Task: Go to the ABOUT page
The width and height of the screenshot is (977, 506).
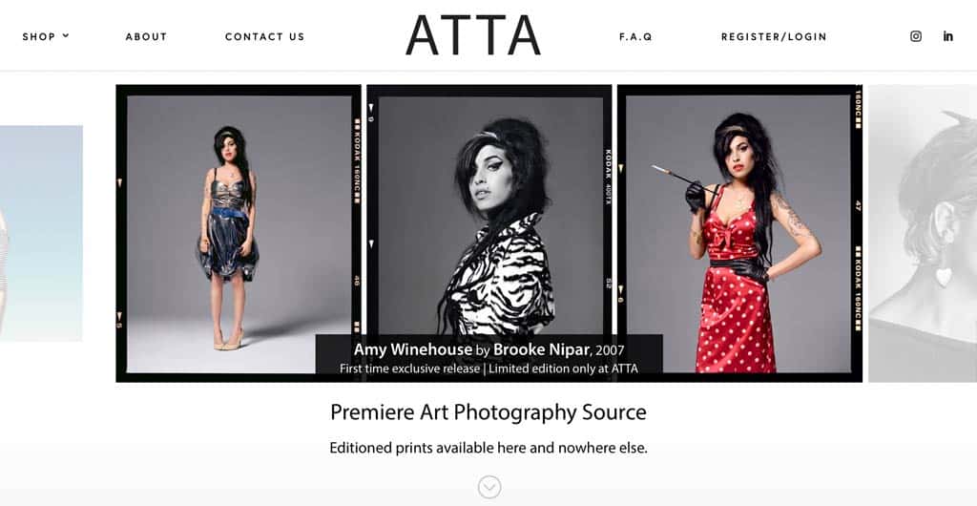Action: tap(146, 37)
